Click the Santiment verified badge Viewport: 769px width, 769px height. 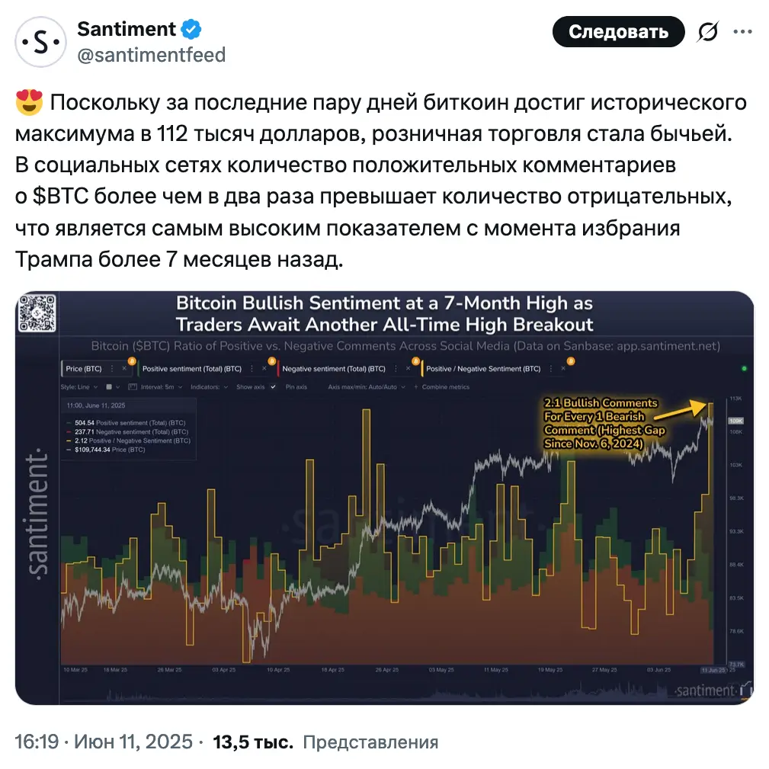tap(191, 30)
